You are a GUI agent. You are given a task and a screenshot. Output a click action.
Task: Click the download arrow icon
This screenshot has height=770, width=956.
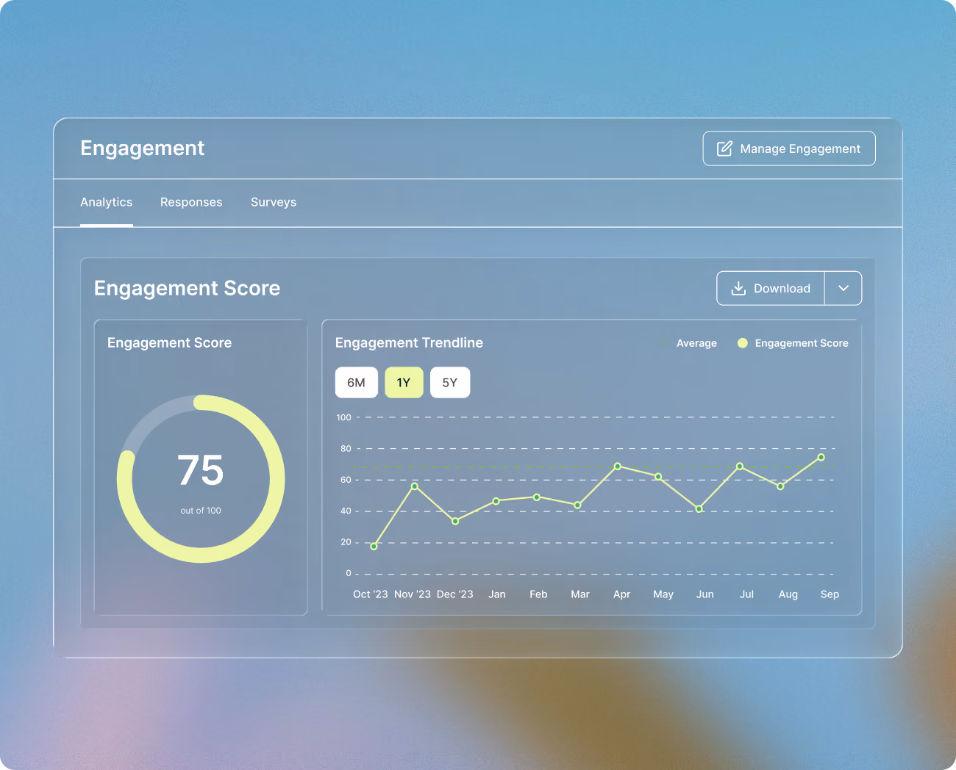(x=738, y=288)
